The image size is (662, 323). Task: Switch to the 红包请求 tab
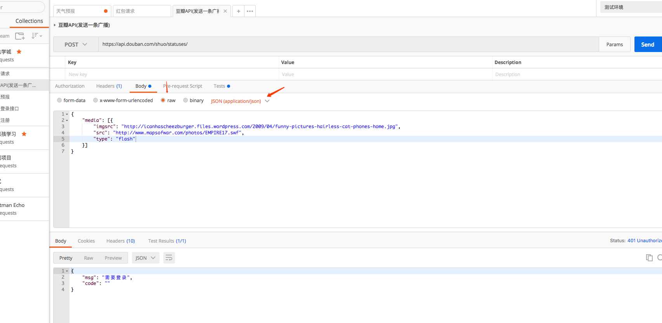[x=142, y=11]
